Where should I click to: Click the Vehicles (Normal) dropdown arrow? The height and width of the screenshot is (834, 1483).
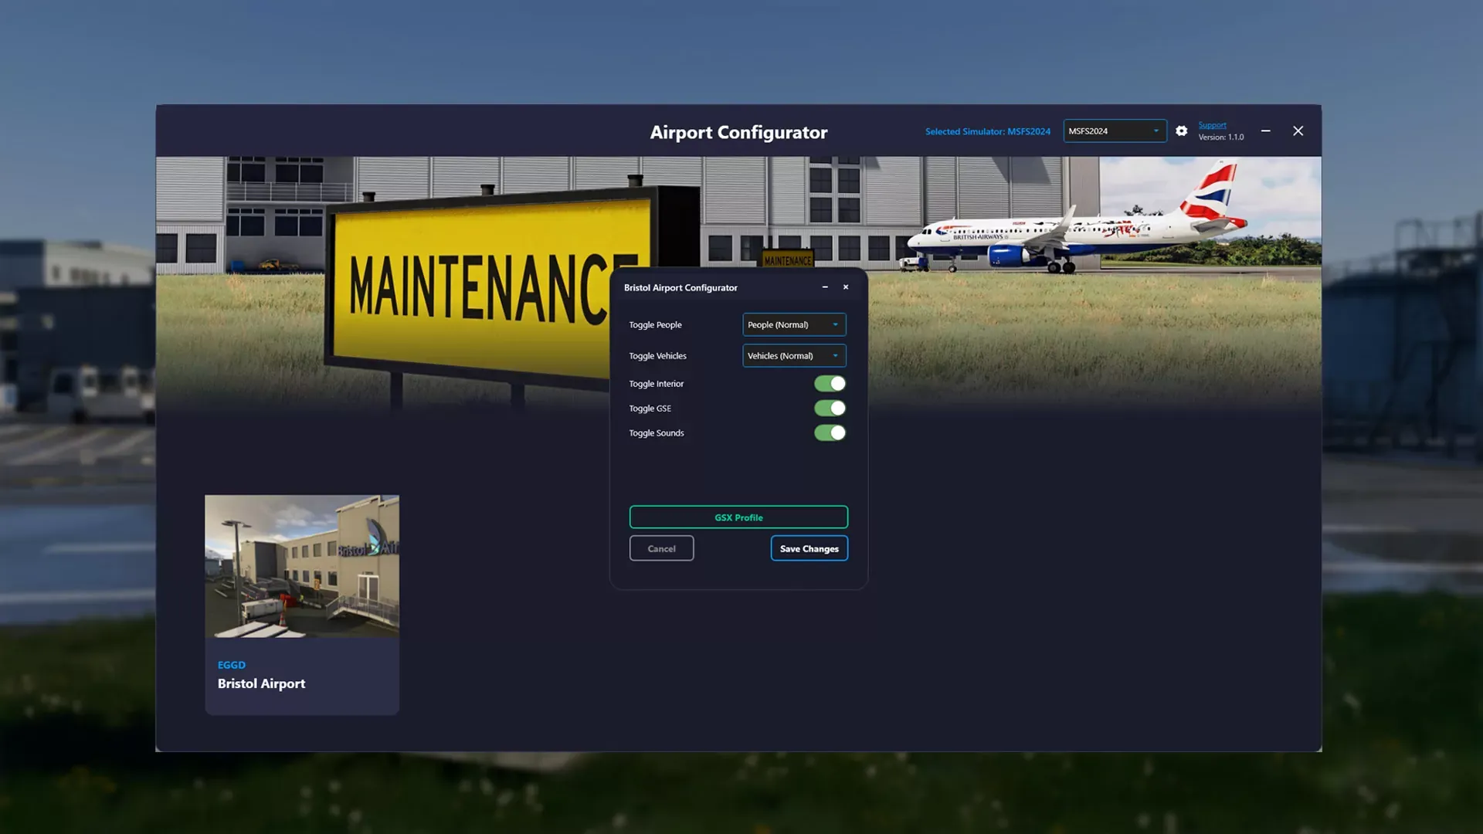835,356
